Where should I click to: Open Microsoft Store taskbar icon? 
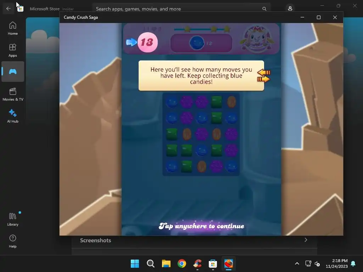(x=213, y=263)
